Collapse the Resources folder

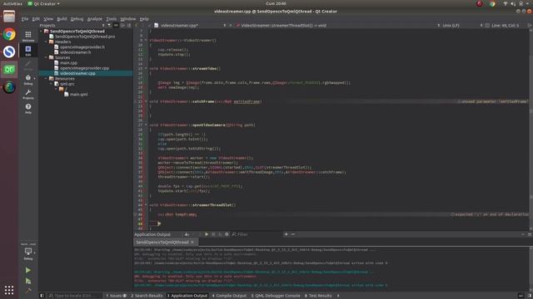coord(47,79)
